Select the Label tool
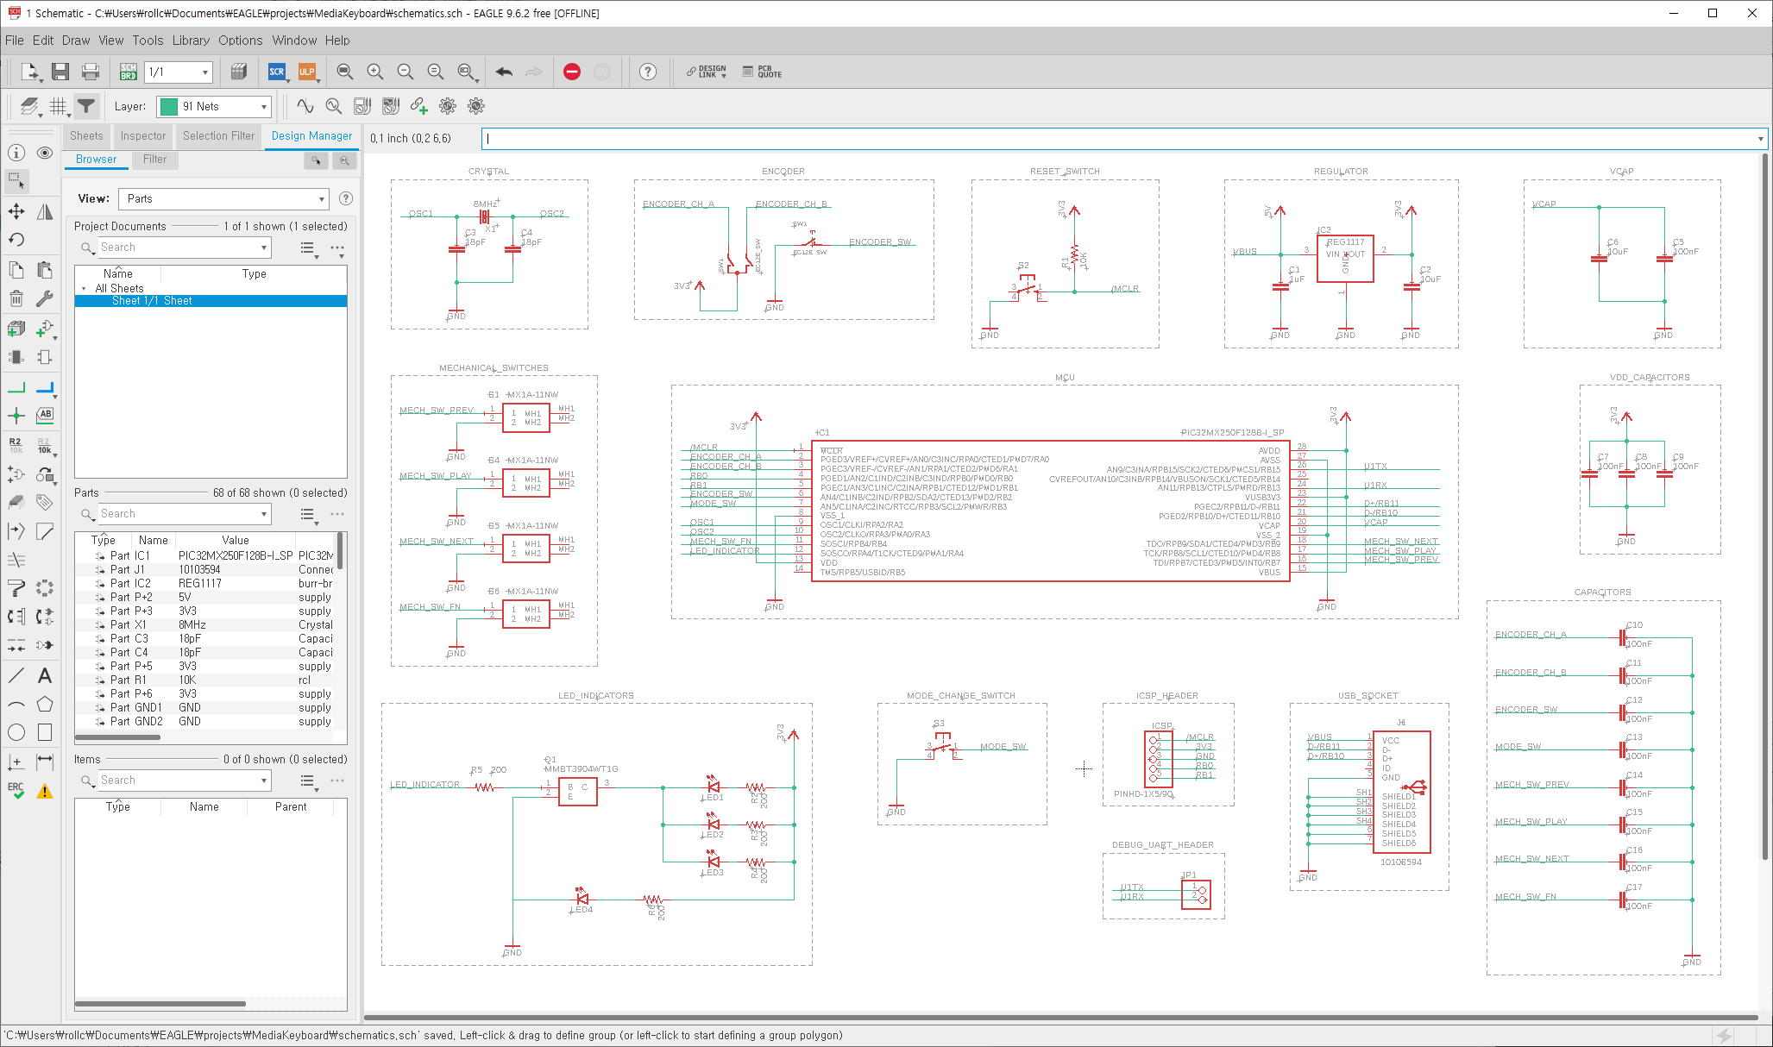Viewport: 1773px width, 1047px height. coord(45,415)
